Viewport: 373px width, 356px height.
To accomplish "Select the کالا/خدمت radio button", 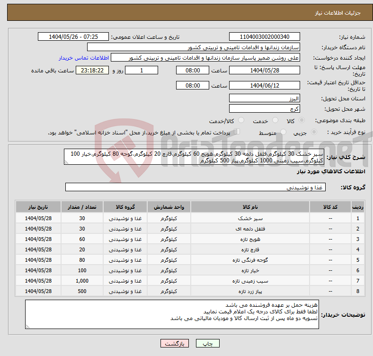I will tap(241, 120).
